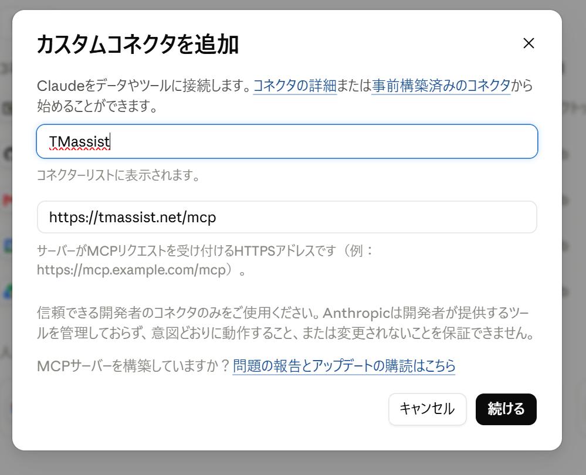This screenshot has width=586, height=475.
Task: Open the 事前構築済みのコネクタ link
Action: point(441,86)
